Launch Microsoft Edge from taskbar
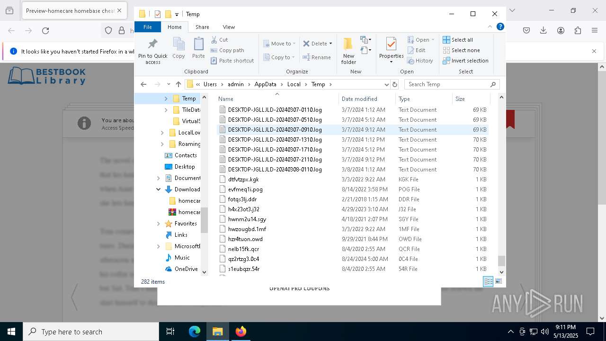This screenshot has height=341, width=606. coord(195,332)
